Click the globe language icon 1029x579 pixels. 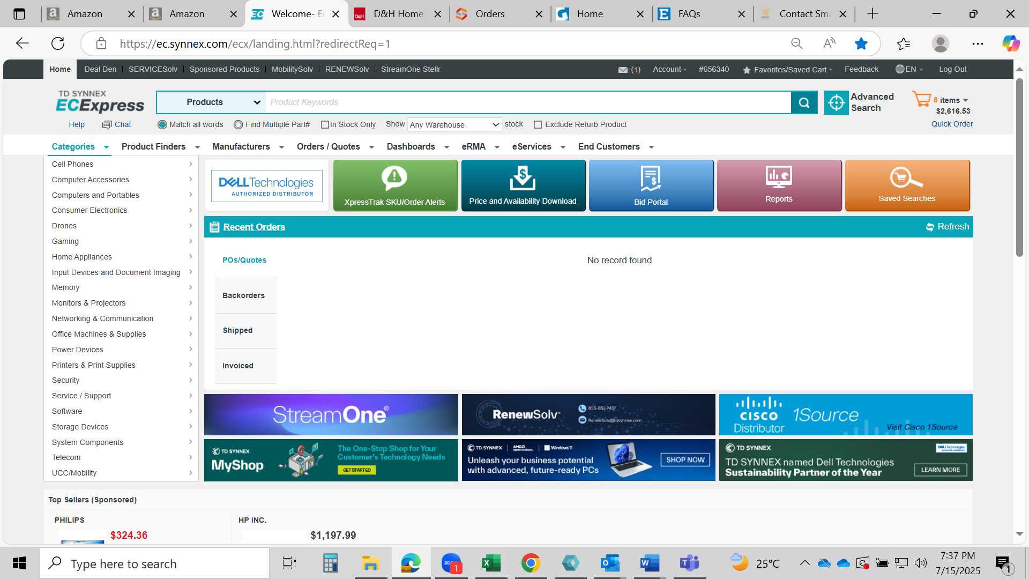[x=900, y=69]
